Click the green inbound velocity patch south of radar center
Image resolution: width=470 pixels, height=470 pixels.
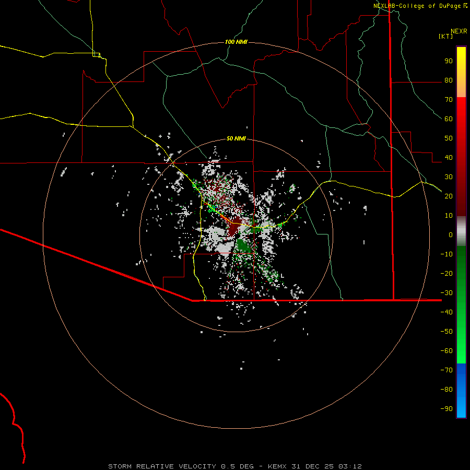(x=243, y=246)
